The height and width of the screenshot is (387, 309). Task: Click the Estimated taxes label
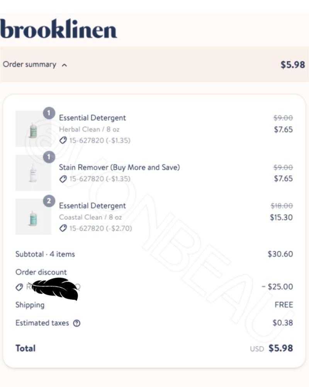pos(42,323)
